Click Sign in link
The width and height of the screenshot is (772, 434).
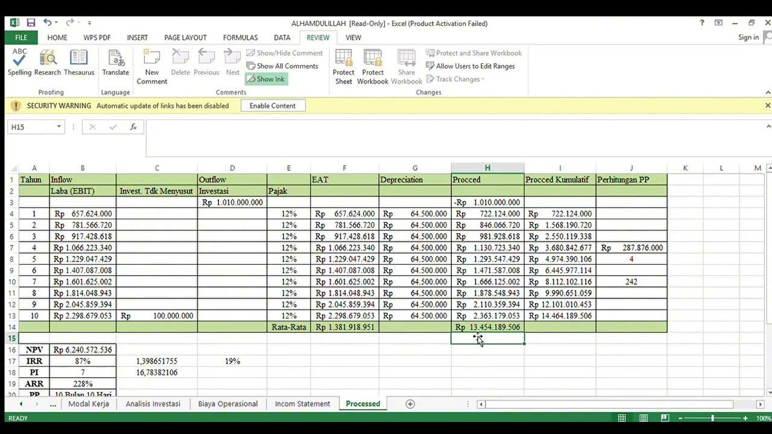click(748, 37)
